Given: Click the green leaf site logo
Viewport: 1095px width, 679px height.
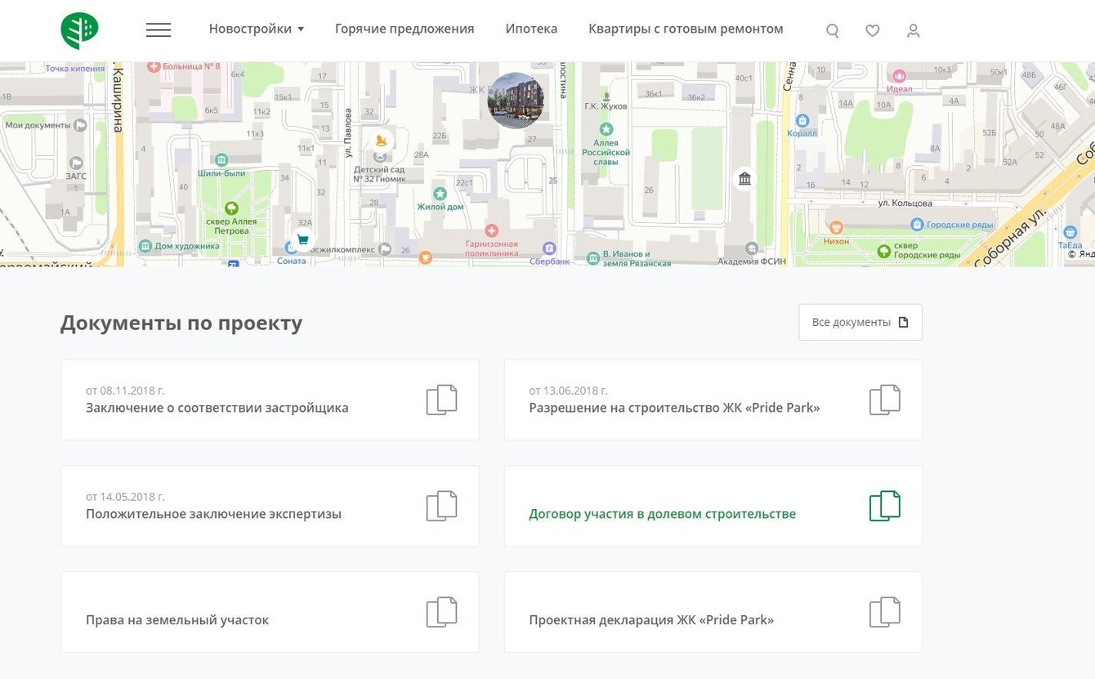Looking at the screenshot, I should (x=79, y=30).
